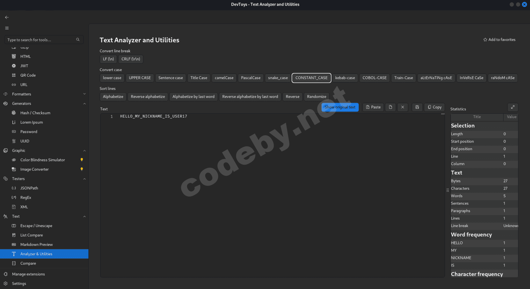Open Escape / Unescape text tool
Screen dimensions: 530x289
click(x=44, y=226)
